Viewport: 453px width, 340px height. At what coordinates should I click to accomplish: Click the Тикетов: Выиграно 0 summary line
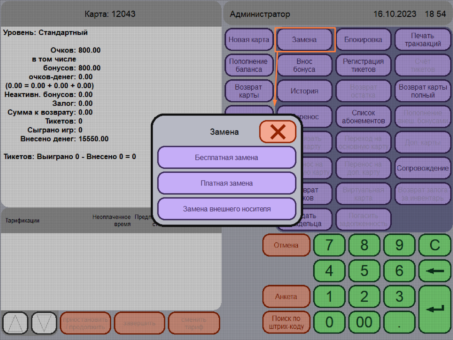click(x=70, y=156)
